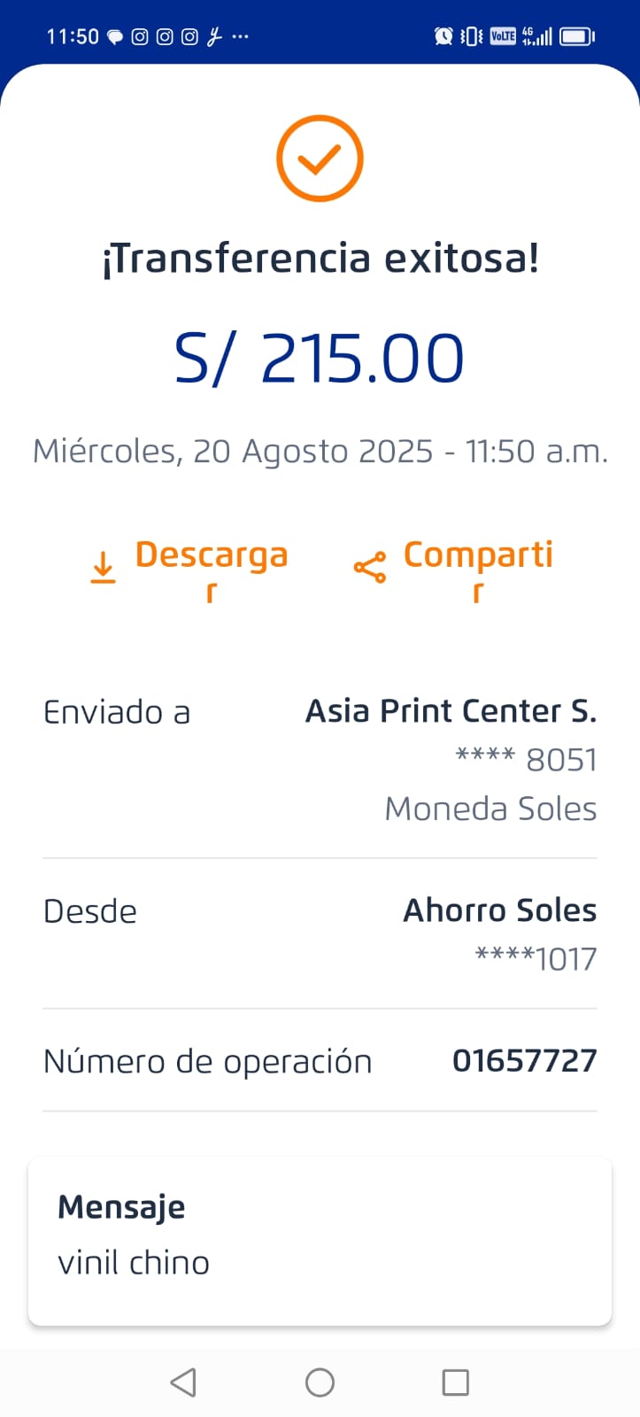The height and width of the screenshot is (1417, 640).
Task: Tap the Compartir label to share receipt
Action: pyautogui.click(x=478, y=556)
